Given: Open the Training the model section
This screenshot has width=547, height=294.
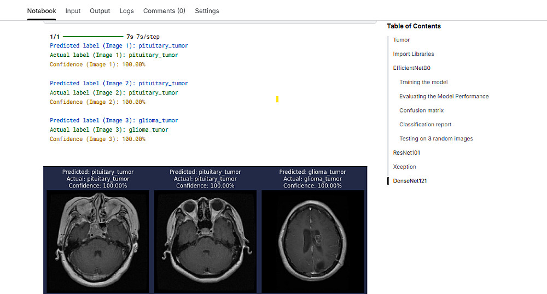Looking at the screenshot, I should 423,83.
